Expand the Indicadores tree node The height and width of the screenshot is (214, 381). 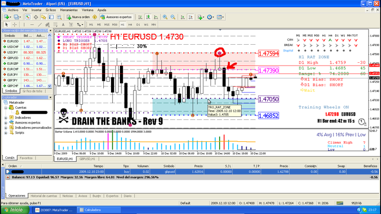click(x=5, y=117)
